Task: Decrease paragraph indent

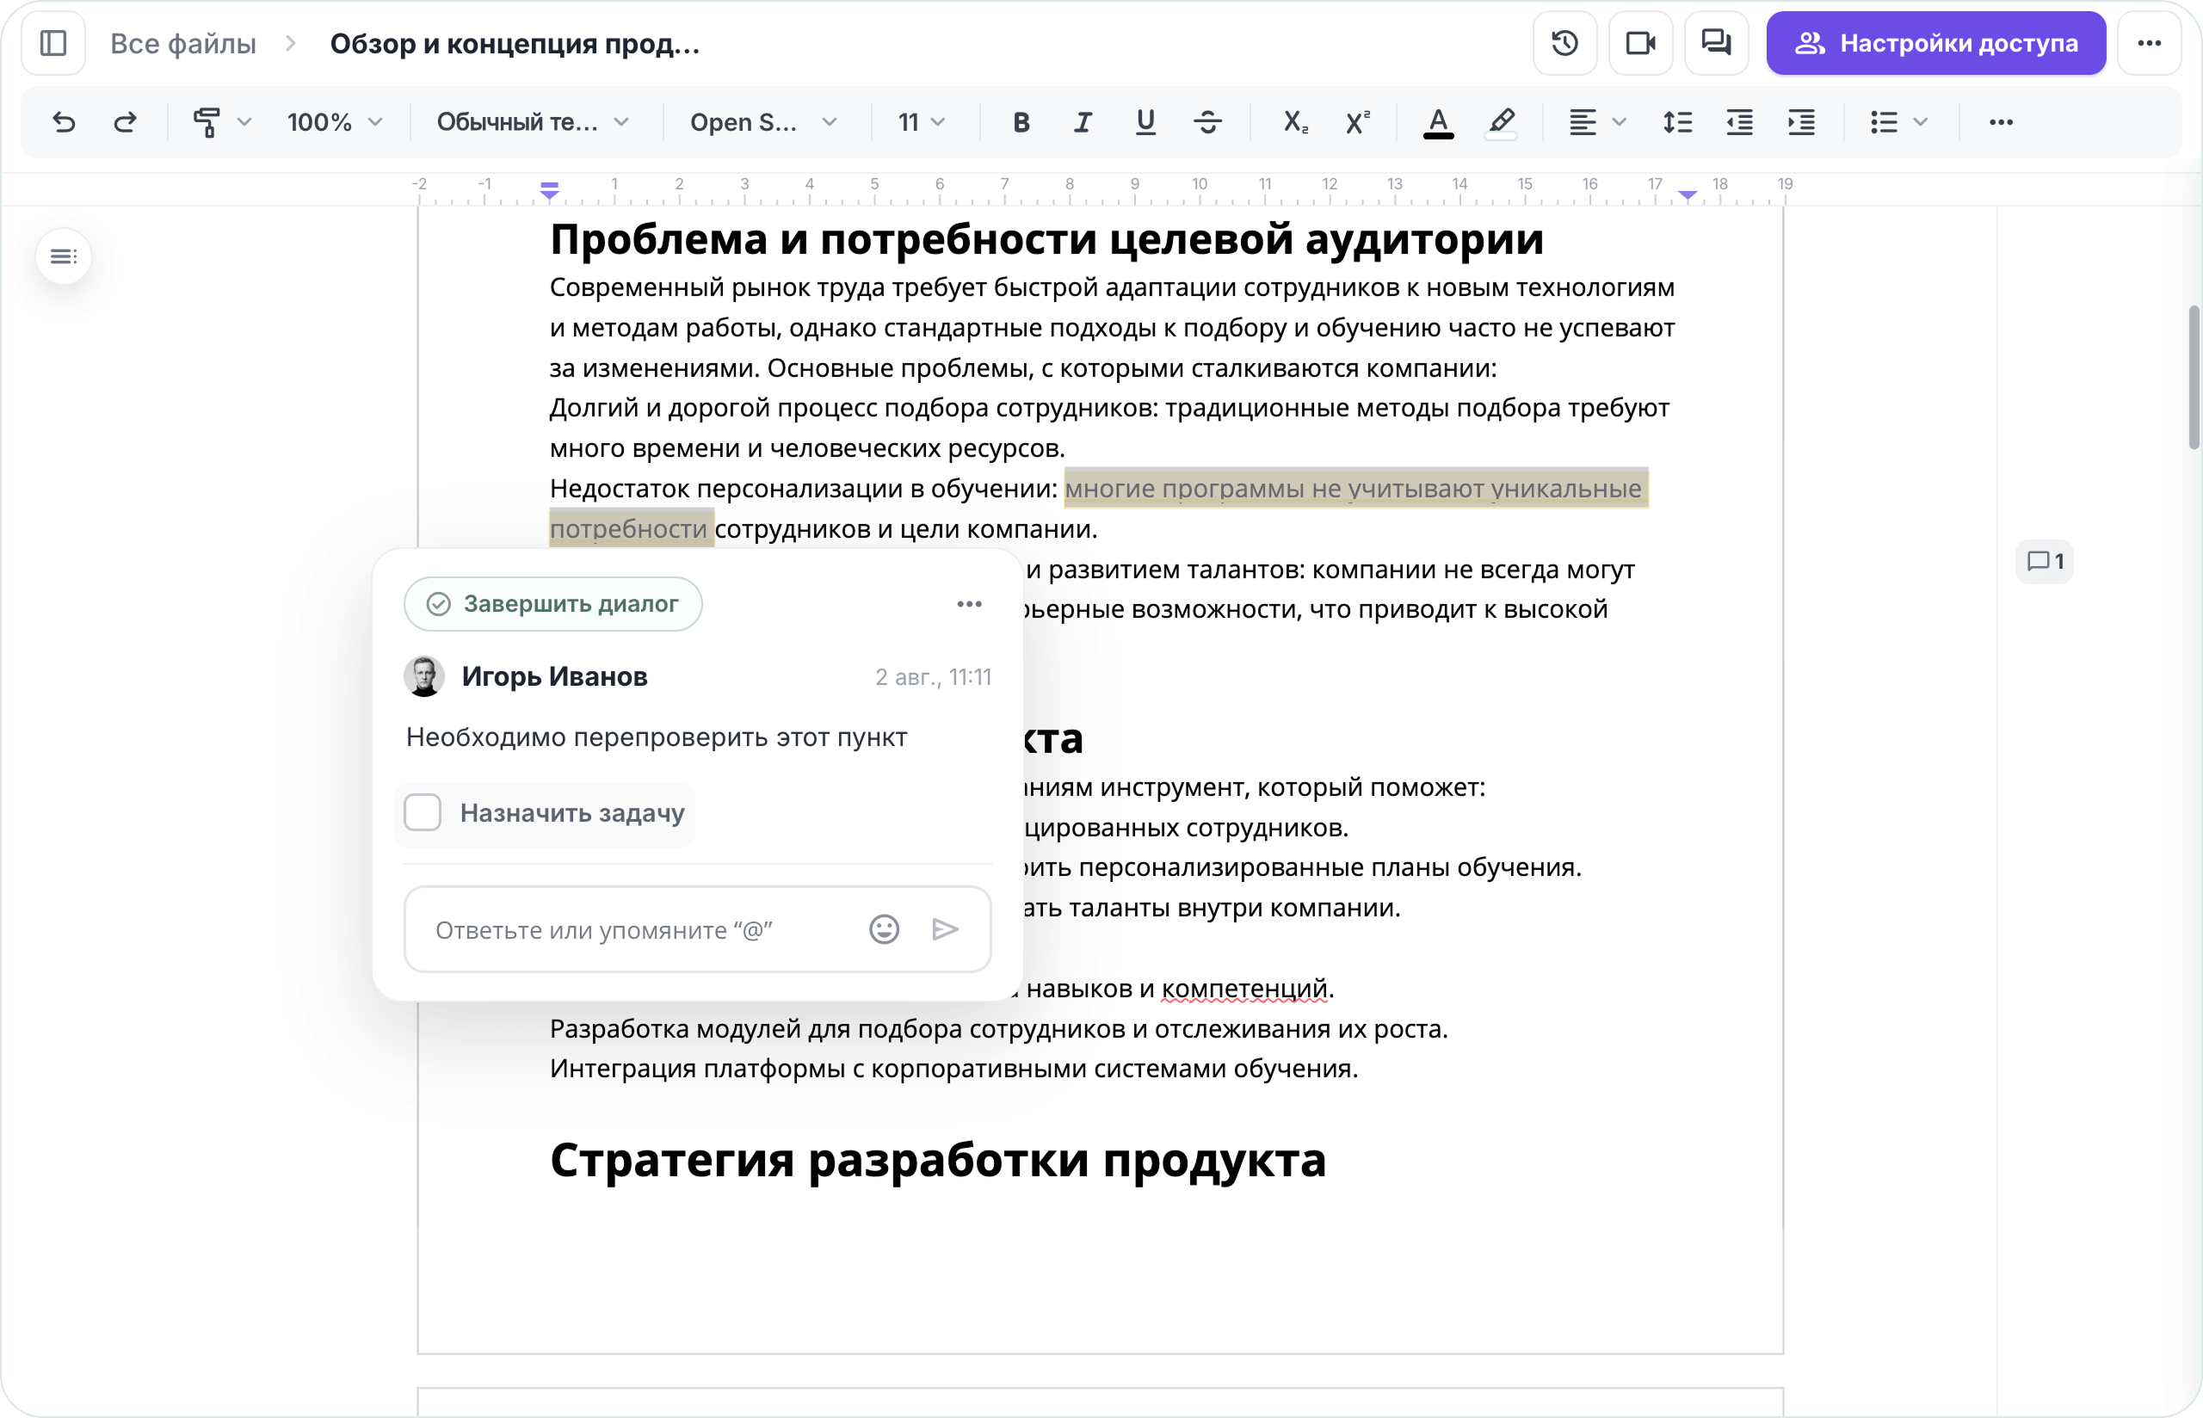Action: pyautogui.click(x=1739, y=121)
